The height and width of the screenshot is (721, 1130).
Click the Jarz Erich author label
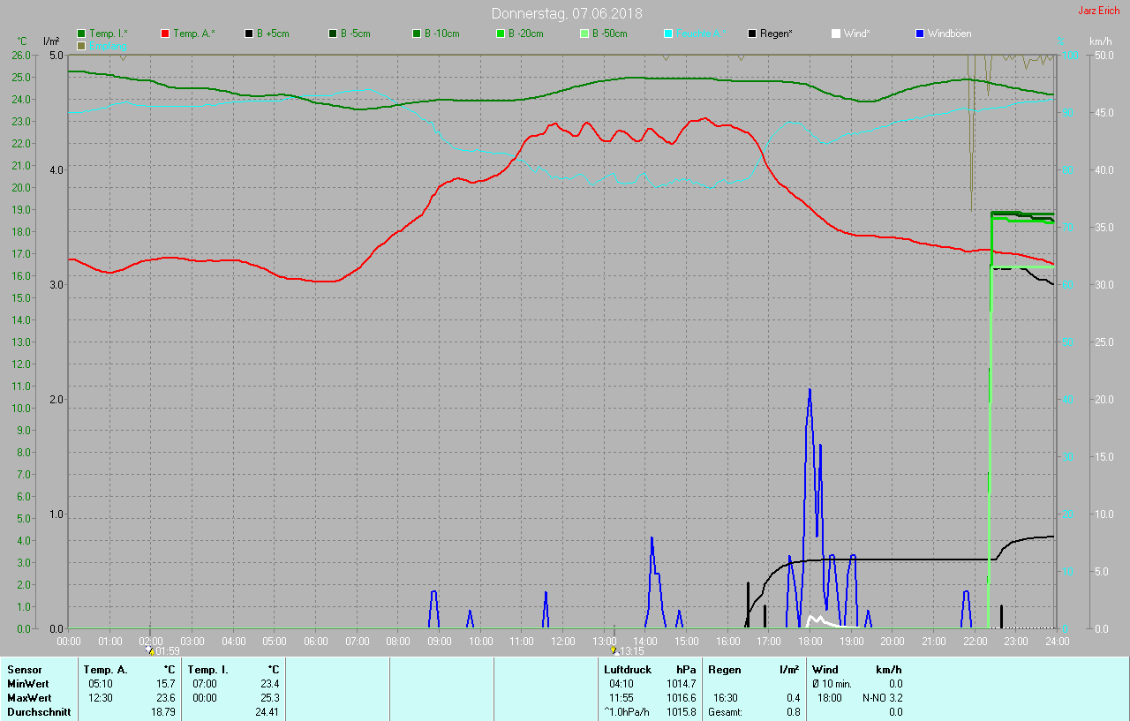pos(1098,11)
